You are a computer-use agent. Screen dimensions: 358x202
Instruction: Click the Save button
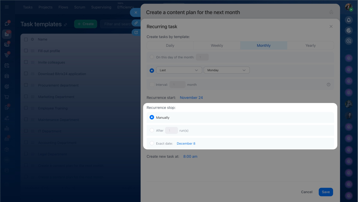326,192
